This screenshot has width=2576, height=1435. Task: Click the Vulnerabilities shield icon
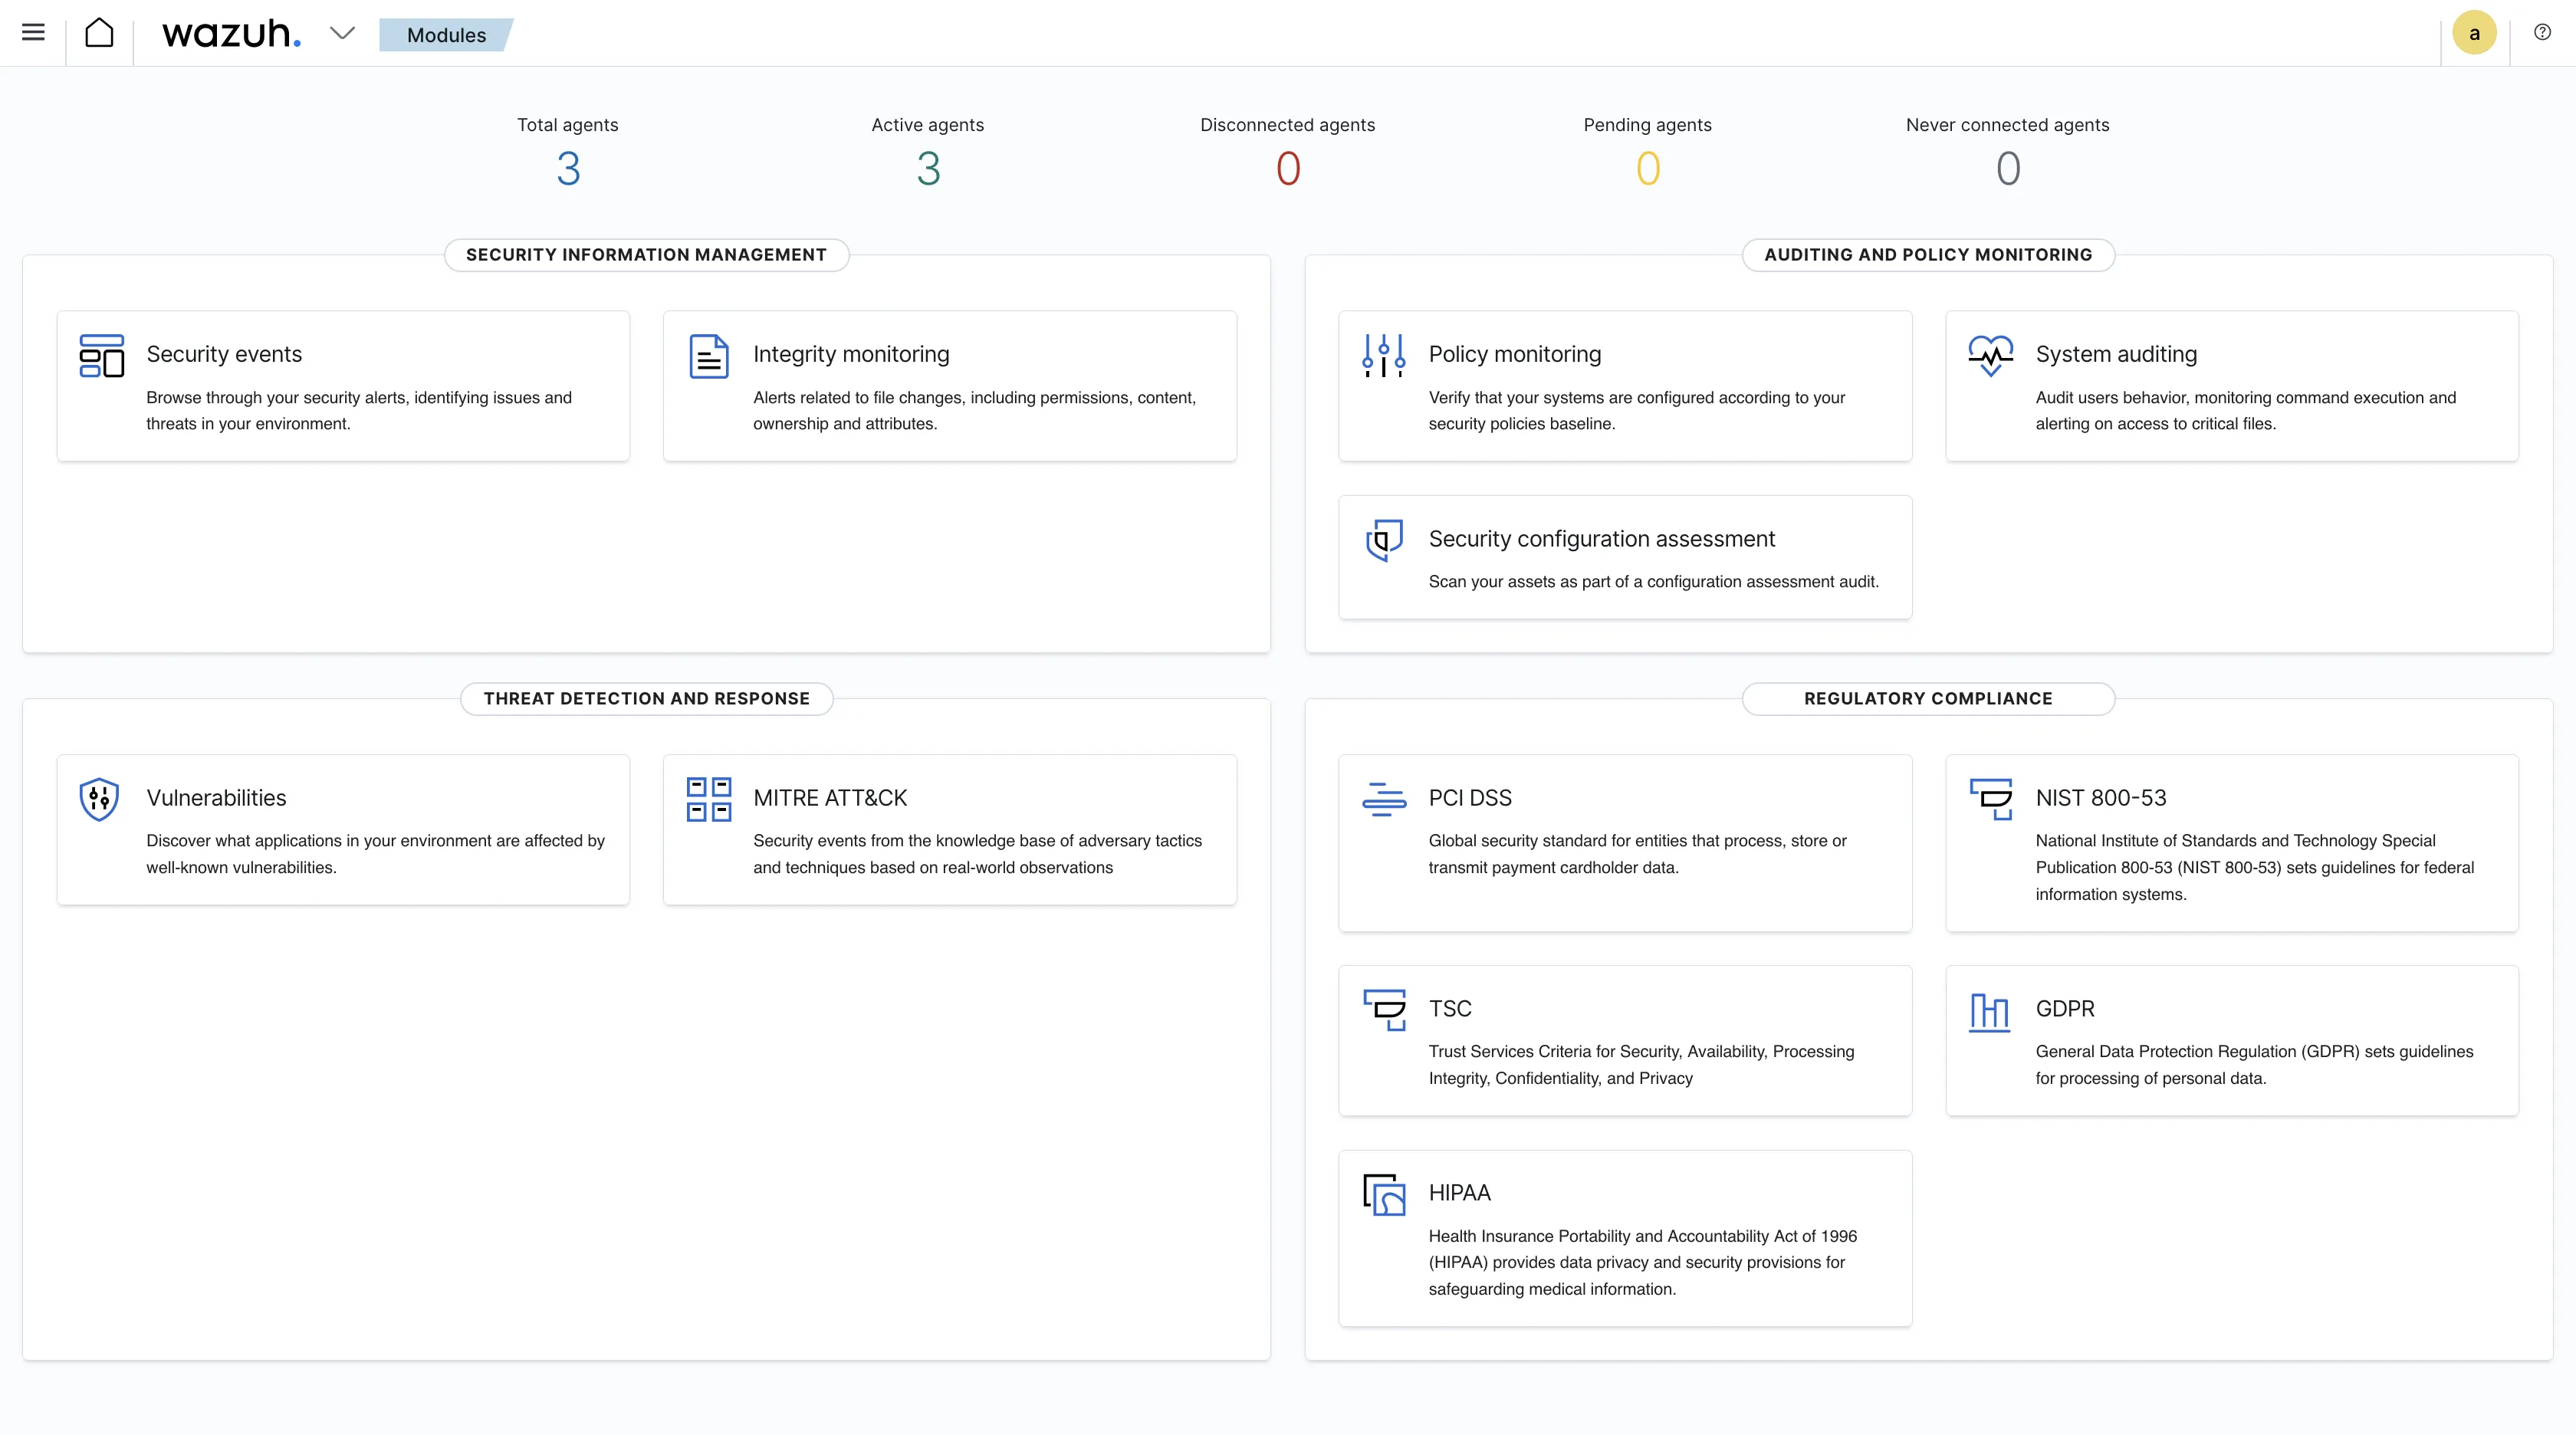click(99, 799)
